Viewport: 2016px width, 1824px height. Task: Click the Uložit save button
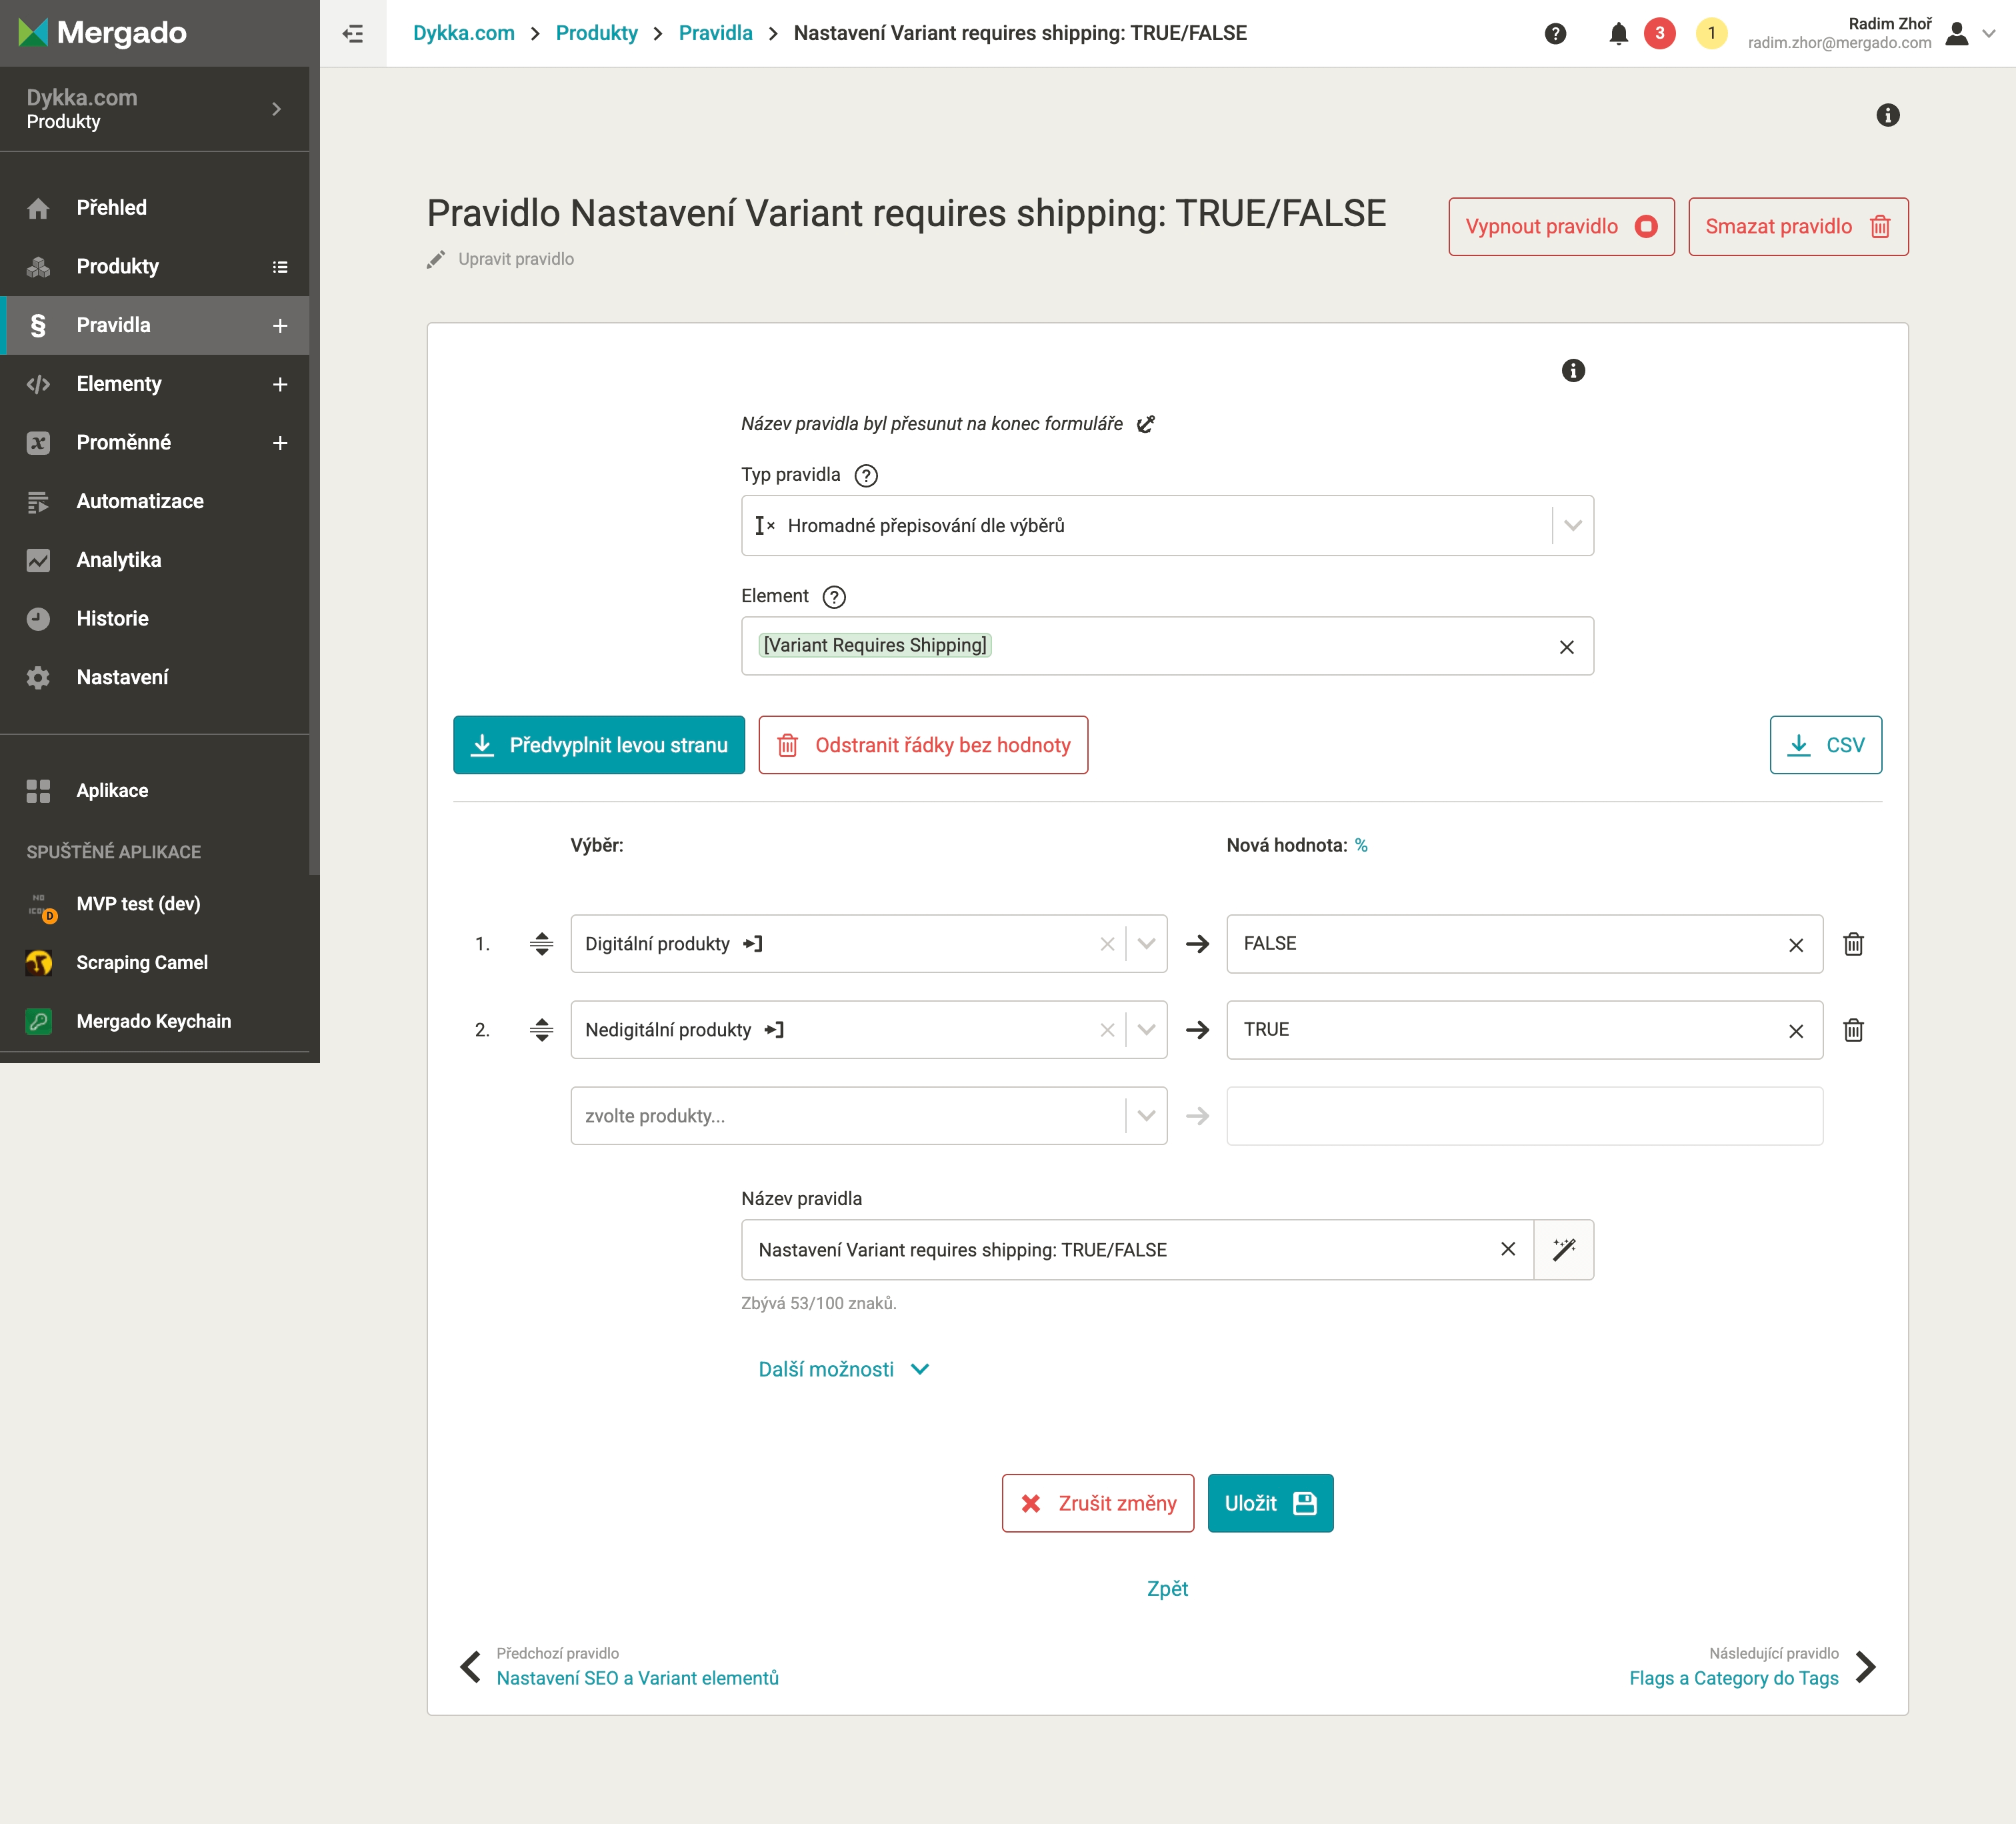[1269, 1503]
